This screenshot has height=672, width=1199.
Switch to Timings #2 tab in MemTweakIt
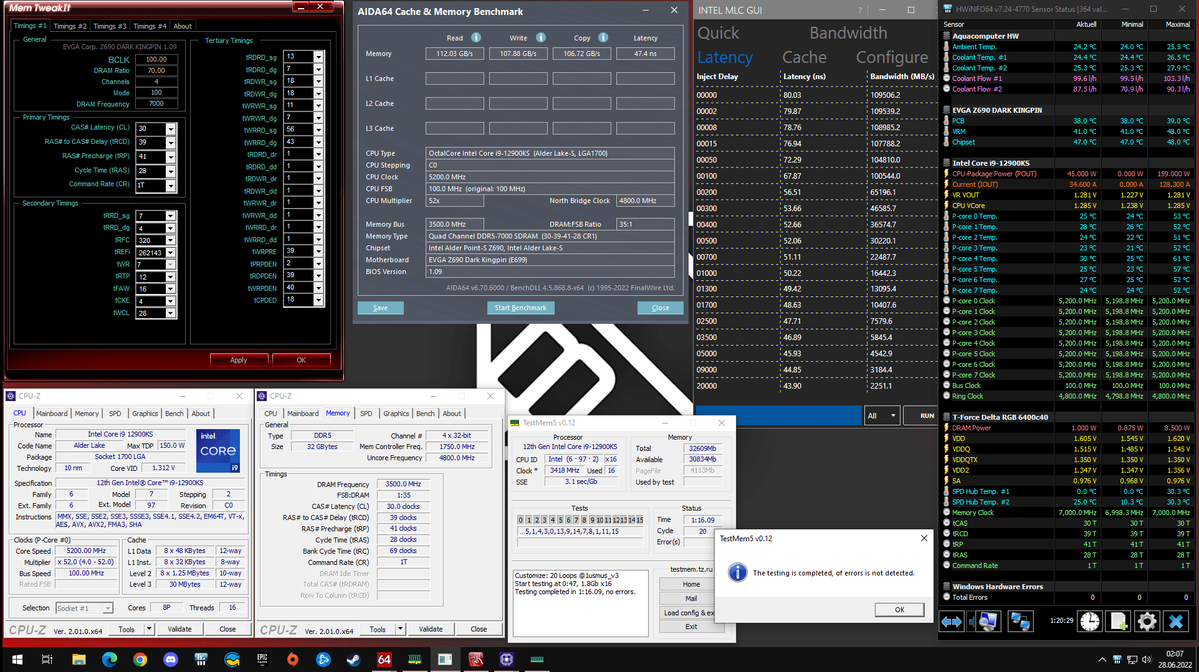click(70, 26)
